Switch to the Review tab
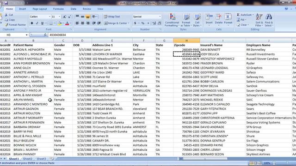296x166 pixels. coord(87,9)
